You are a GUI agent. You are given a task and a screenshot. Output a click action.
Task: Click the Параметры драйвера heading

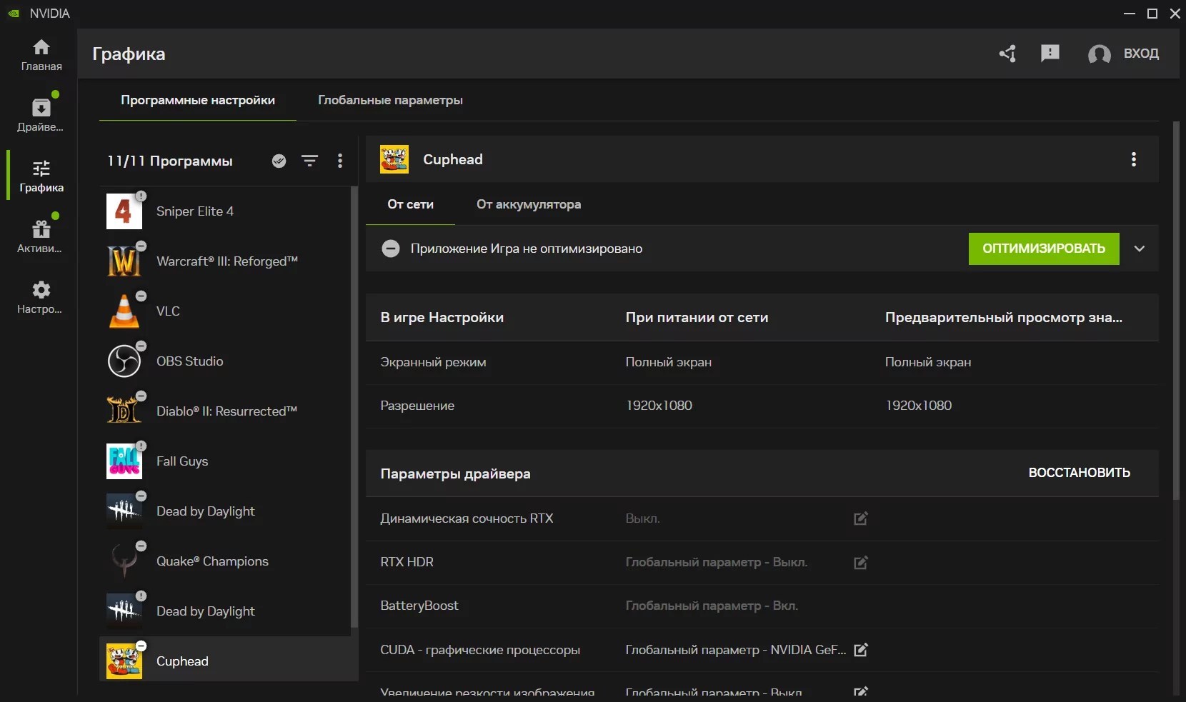pyautogui.click(x=455, y=473)
